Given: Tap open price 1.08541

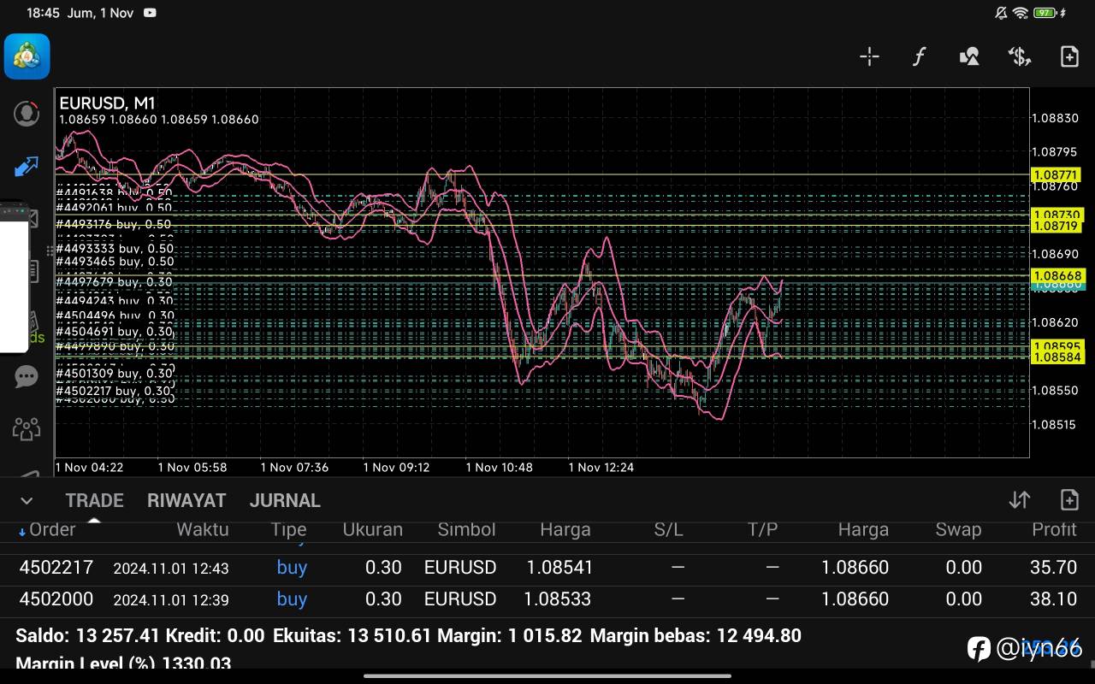Looking at the screenshot, I should (x=559, y=568).
